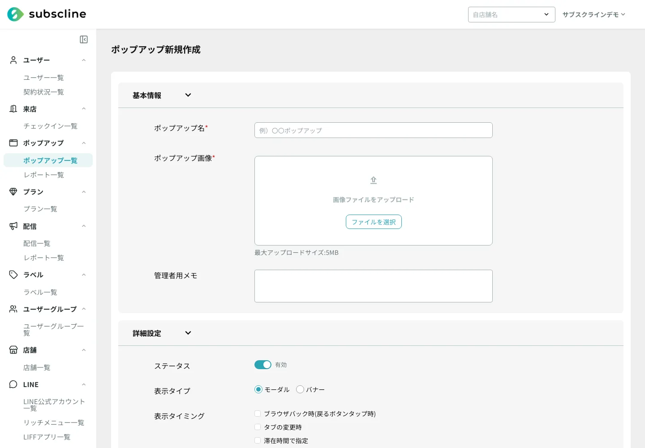This screenshot has height=448, width=645.
Task: Check ブラウザバック時 checkbox
Action: coord(258,414)
